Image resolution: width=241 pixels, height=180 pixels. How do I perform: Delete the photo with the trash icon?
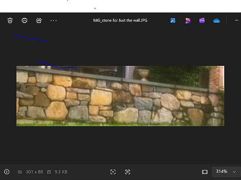(x=10, y=20)
